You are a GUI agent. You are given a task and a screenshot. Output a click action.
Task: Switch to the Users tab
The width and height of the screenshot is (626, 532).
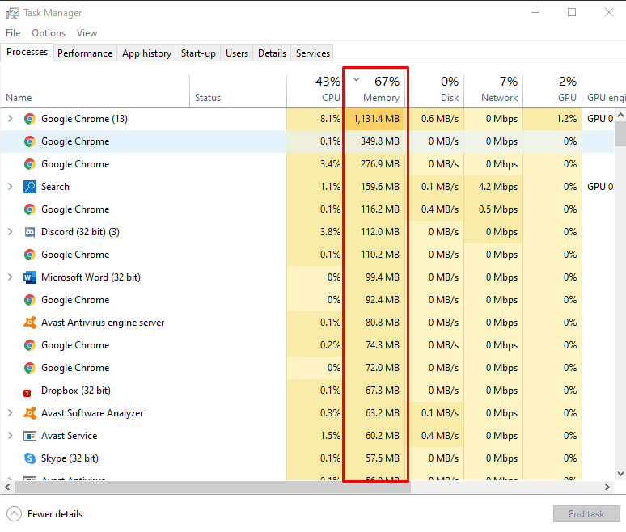pyautogui.click(x=237, y=53)
